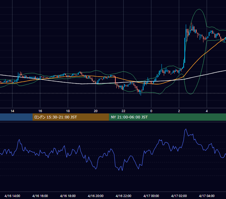Click the NY 21:00-06:00 JST session bar
Image resolution: width=226 pixels, height=199 pixels.
(167, 117)
